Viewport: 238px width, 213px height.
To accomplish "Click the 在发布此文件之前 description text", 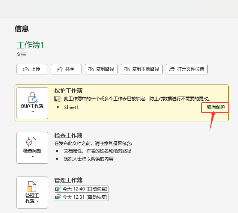I will 93,143.
